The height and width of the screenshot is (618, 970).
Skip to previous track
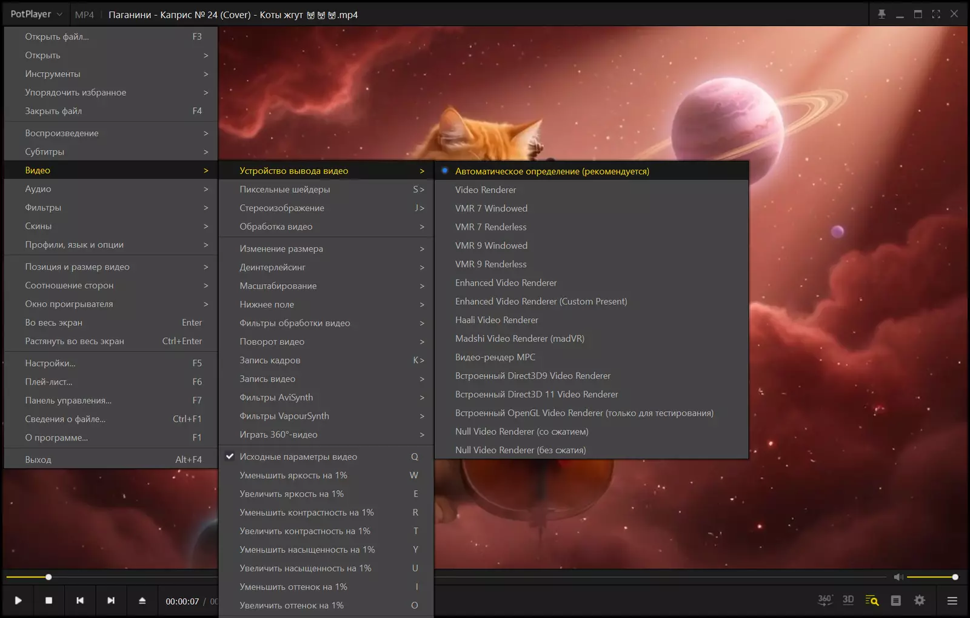coord(80,600)
